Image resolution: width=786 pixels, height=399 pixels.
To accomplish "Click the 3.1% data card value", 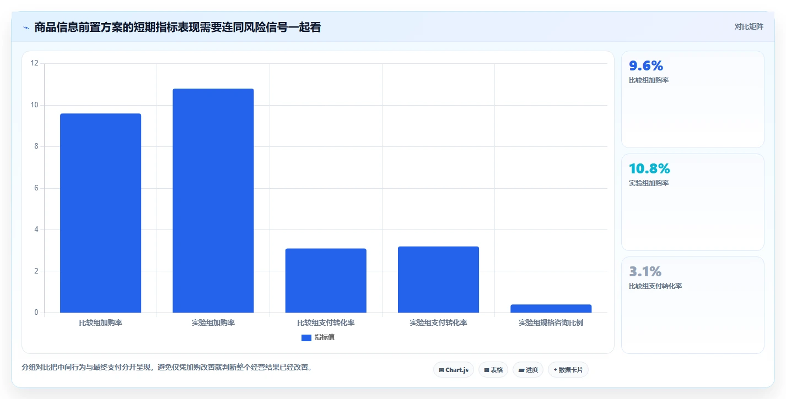I will (x=645, y=272).
